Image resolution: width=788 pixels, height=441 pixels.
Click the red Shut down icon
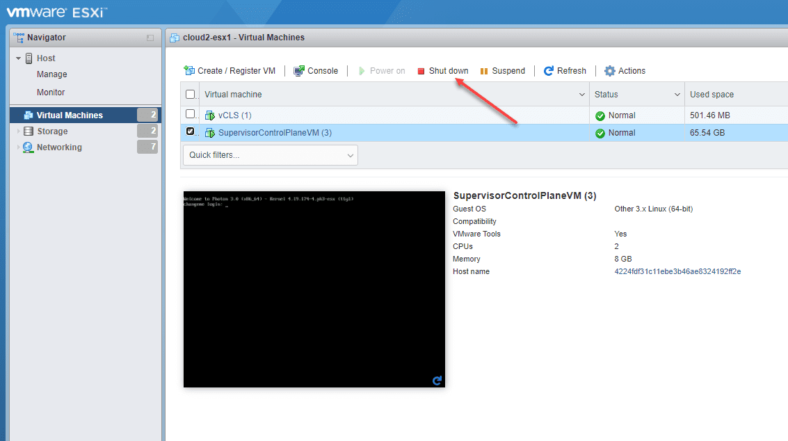pyautogui.click(x=421, y=71)
